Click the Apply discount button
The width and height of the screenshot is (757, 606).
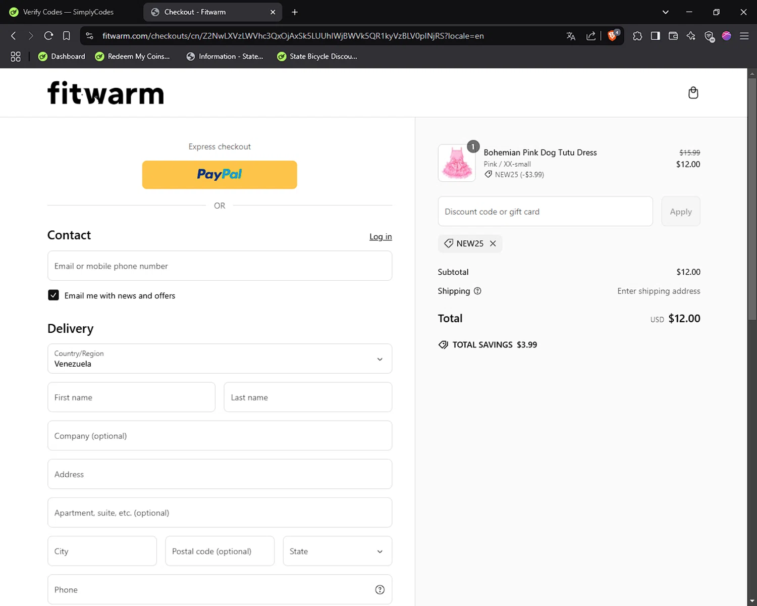[x=681, y=212]
